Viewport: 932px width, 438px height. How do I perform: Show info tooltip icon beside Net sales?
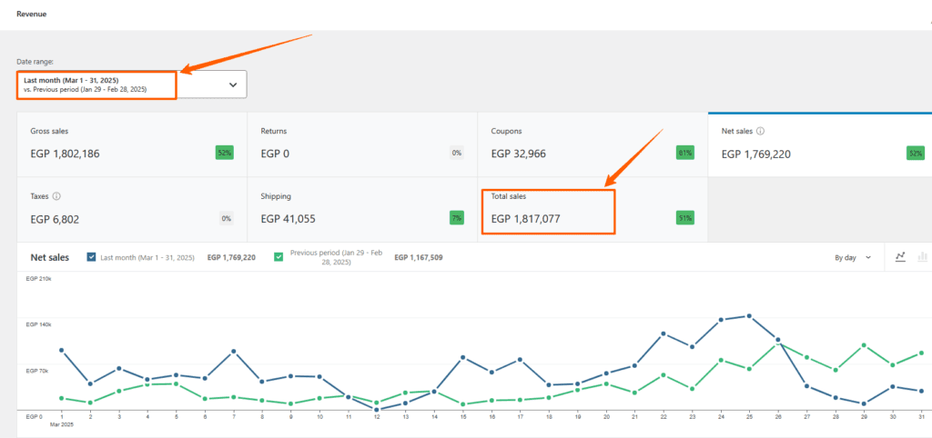(760, 131)
